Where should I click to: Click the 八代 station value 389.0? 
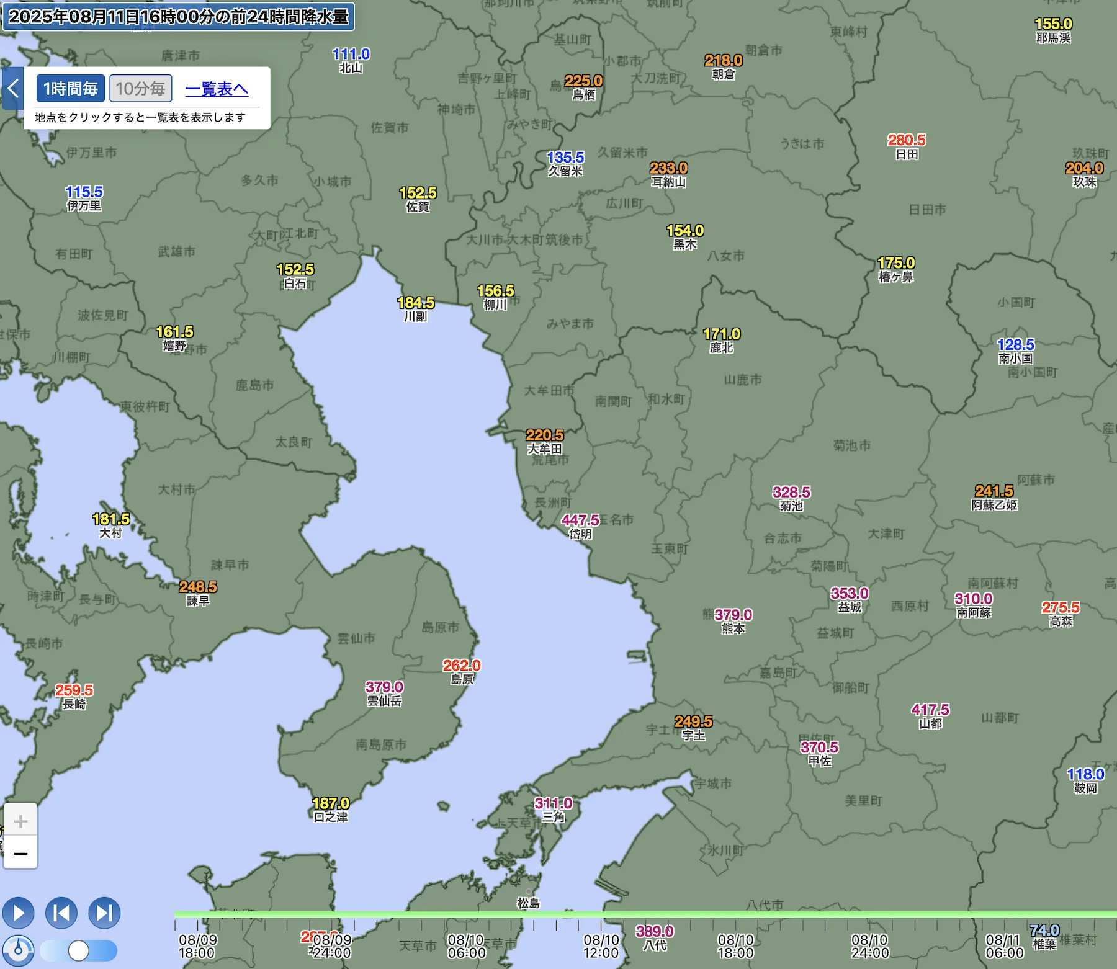(655, 932)
